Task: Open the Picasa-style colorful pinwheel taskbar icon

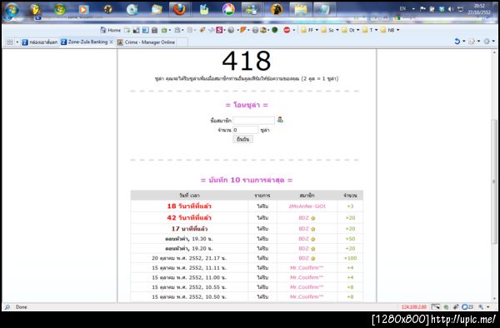Action: coord(228,9)
